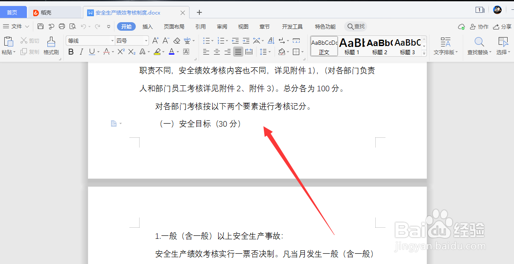Click the Redo arrow icon
The height and width of the screenshot is (264, 514).
[x=97, y=26]
